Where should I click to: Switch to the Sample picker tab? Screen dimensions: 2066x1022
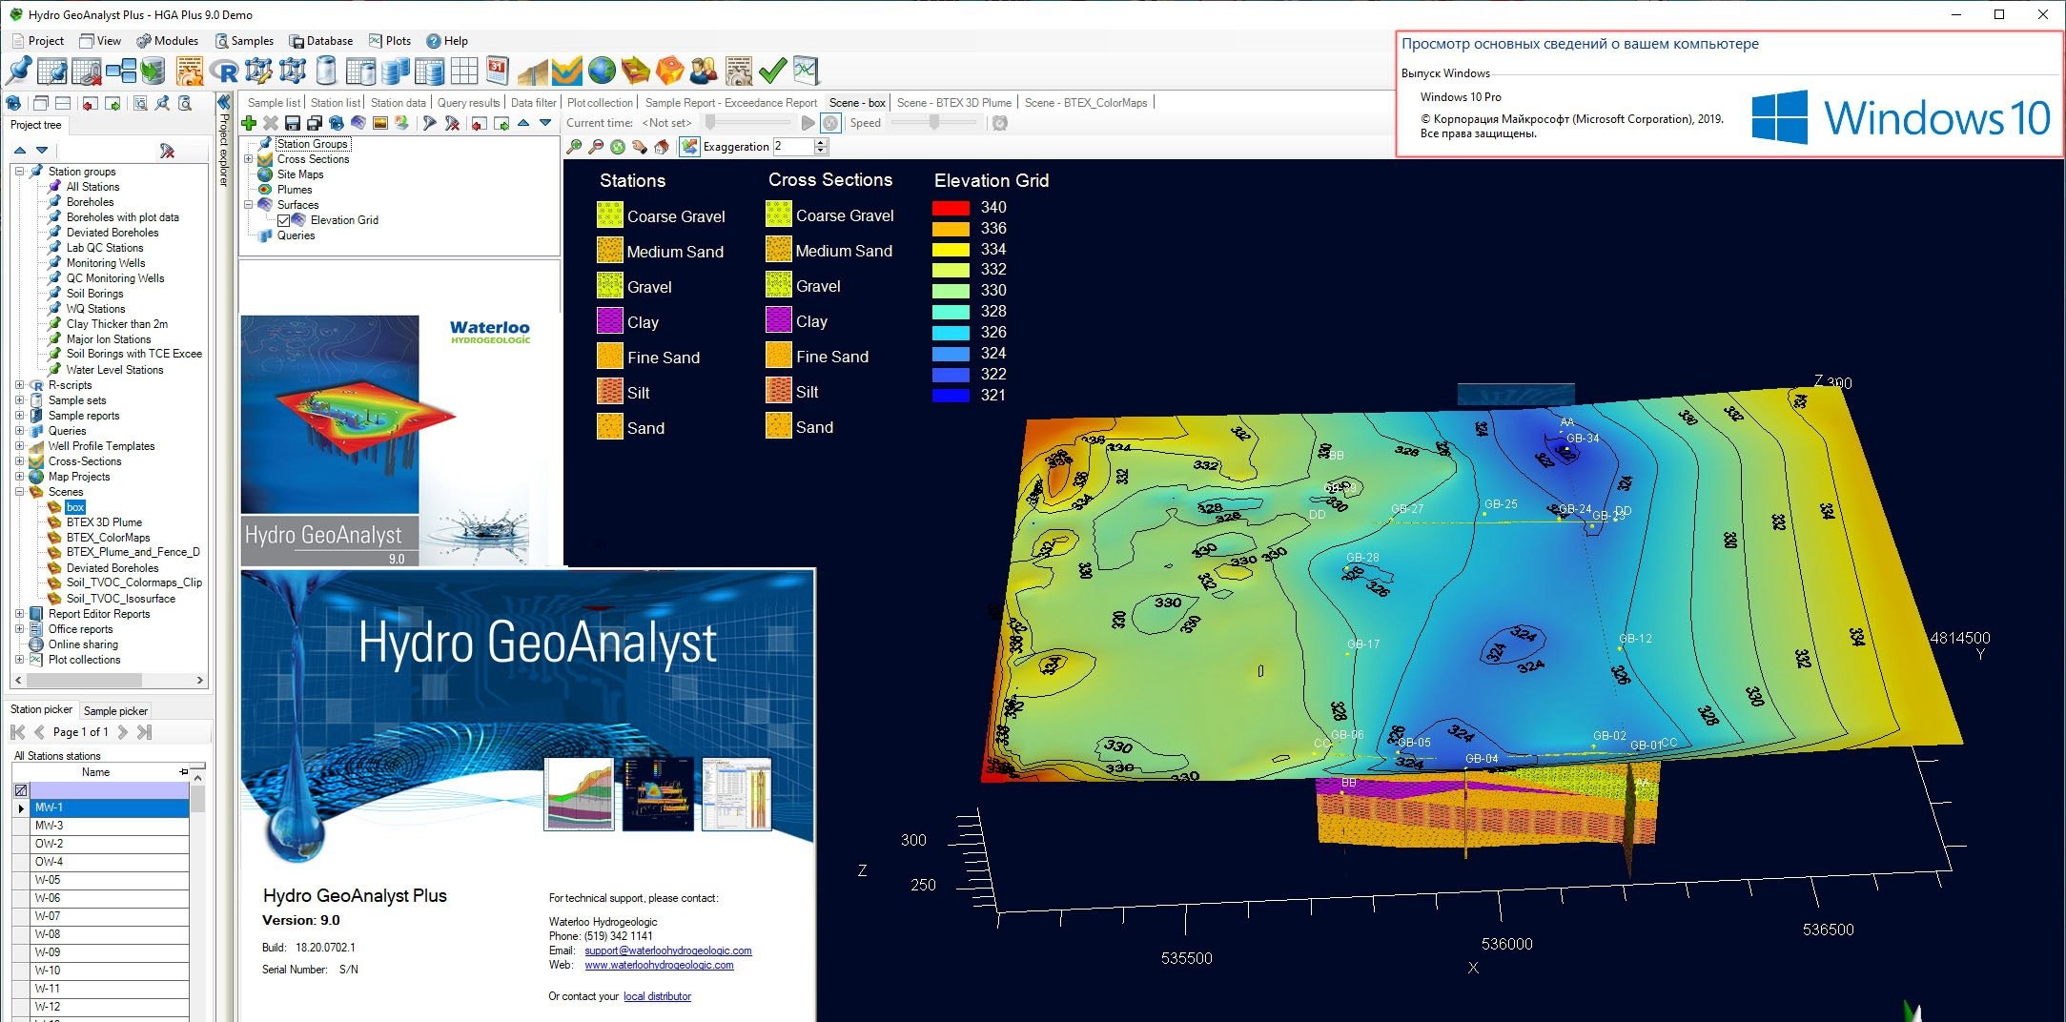click(115, 711)
